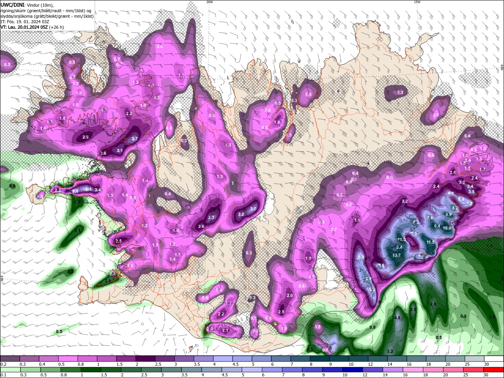504x378 pixels.
Task: Click the 11.5 precipitation value
Action: coord(430,243)
